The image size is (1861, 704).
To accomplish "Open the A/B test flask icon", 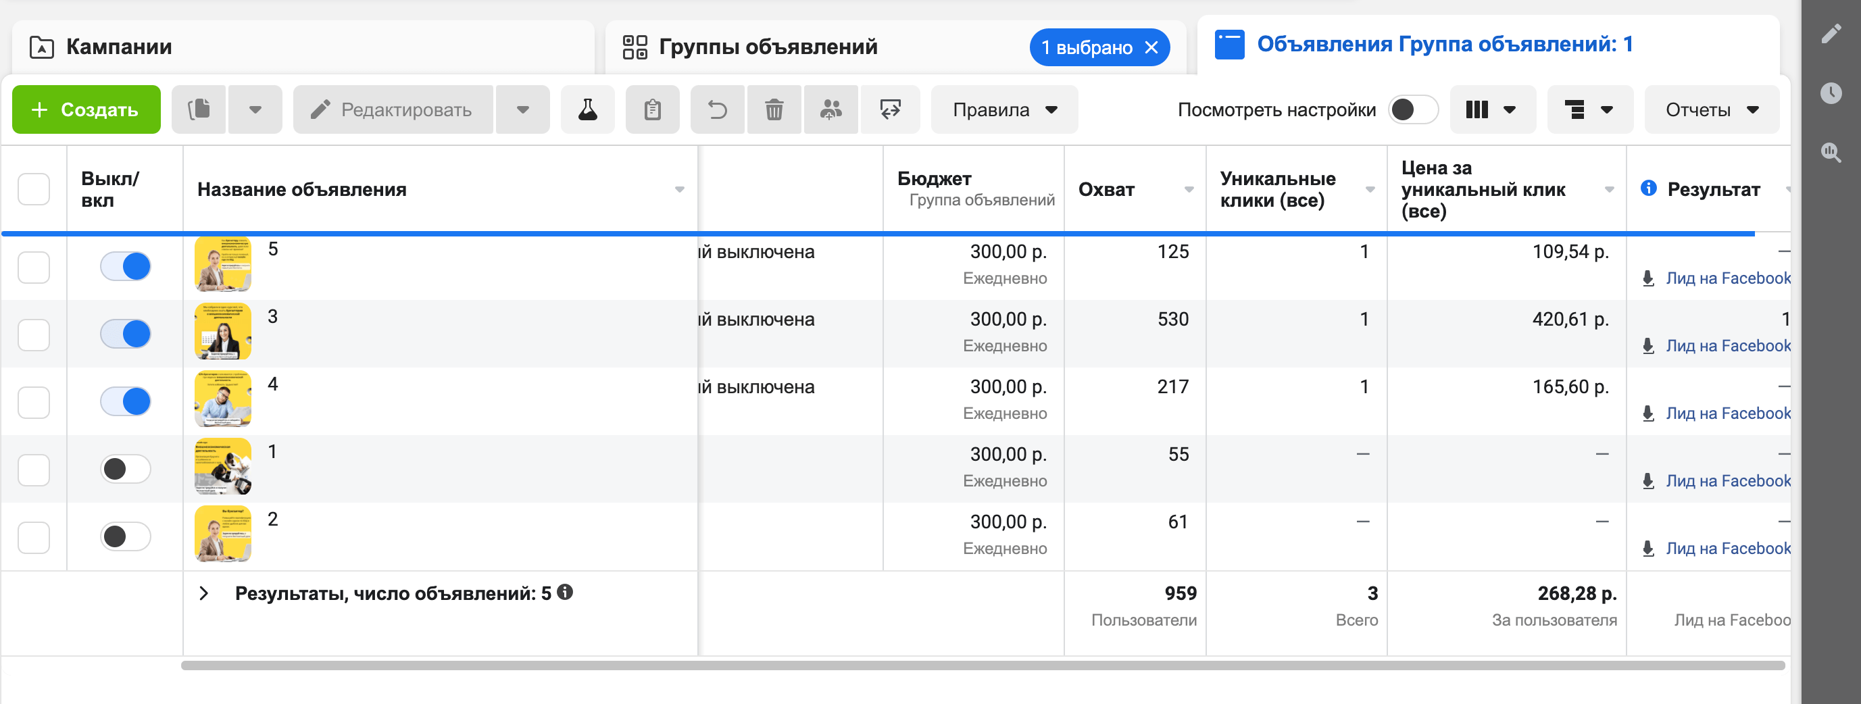I will [x=587, y=109].
